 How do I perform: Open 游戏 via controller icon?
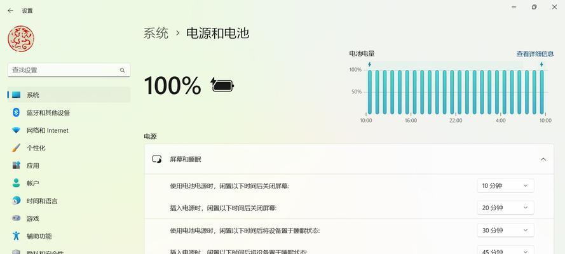[x=17, y=218]
